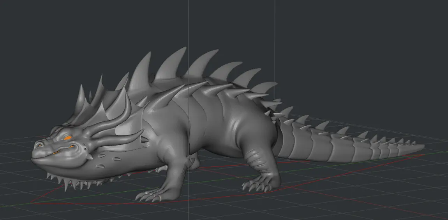448x220 pixels.
Task: Click the dragon's glowing orange eye
Action: pos(68,137)
